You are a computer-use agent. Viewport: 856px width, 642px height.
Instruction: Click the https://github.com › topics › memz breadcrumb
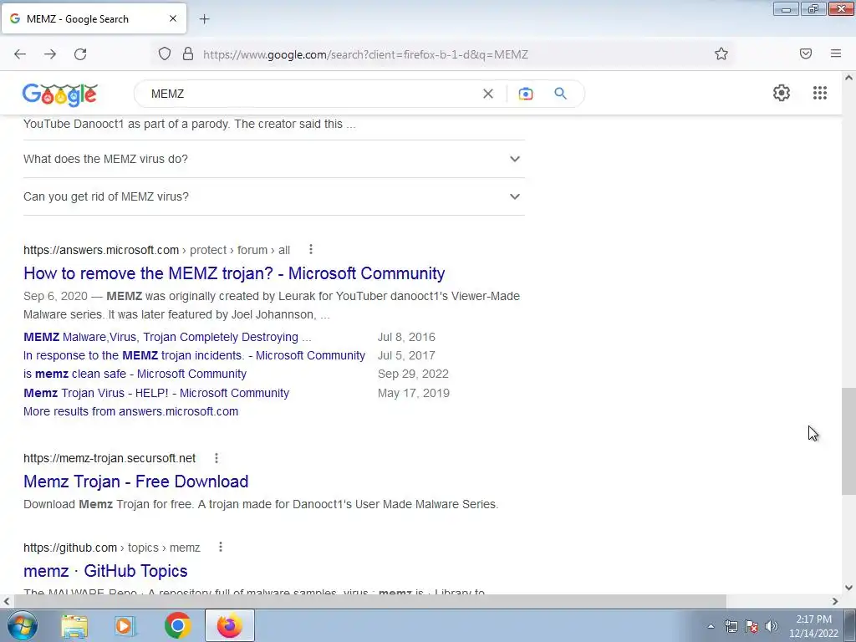coord(112,548)
